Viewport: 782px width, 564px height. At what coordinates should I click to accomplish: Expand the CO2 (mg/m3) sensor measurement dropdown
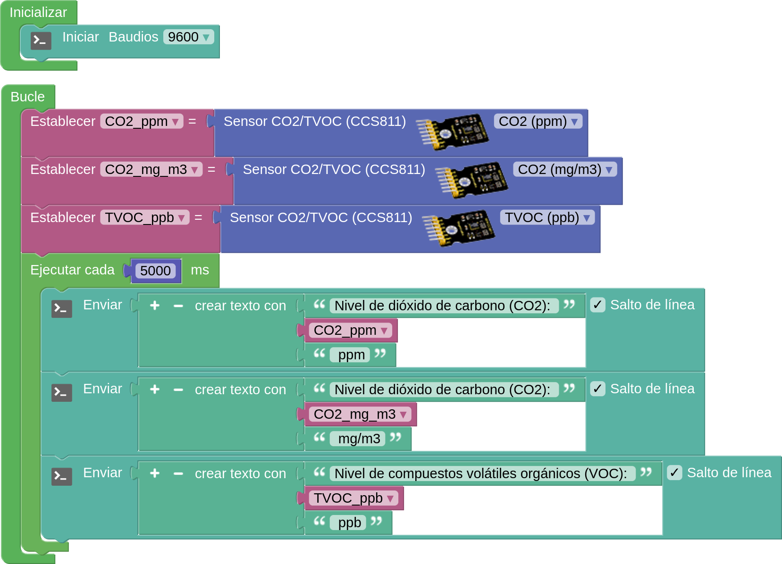[564, 169]
